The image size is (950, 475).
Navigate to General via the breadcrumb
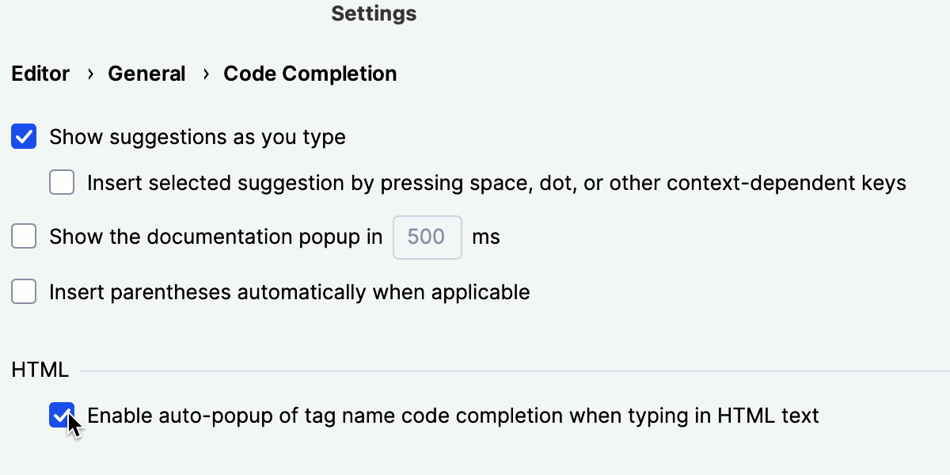[146, 73]
